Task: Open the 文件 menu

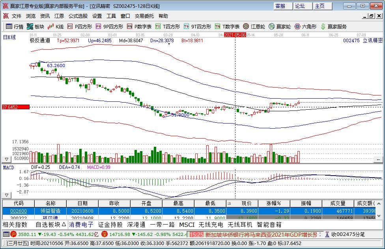Action: (17, 16)
